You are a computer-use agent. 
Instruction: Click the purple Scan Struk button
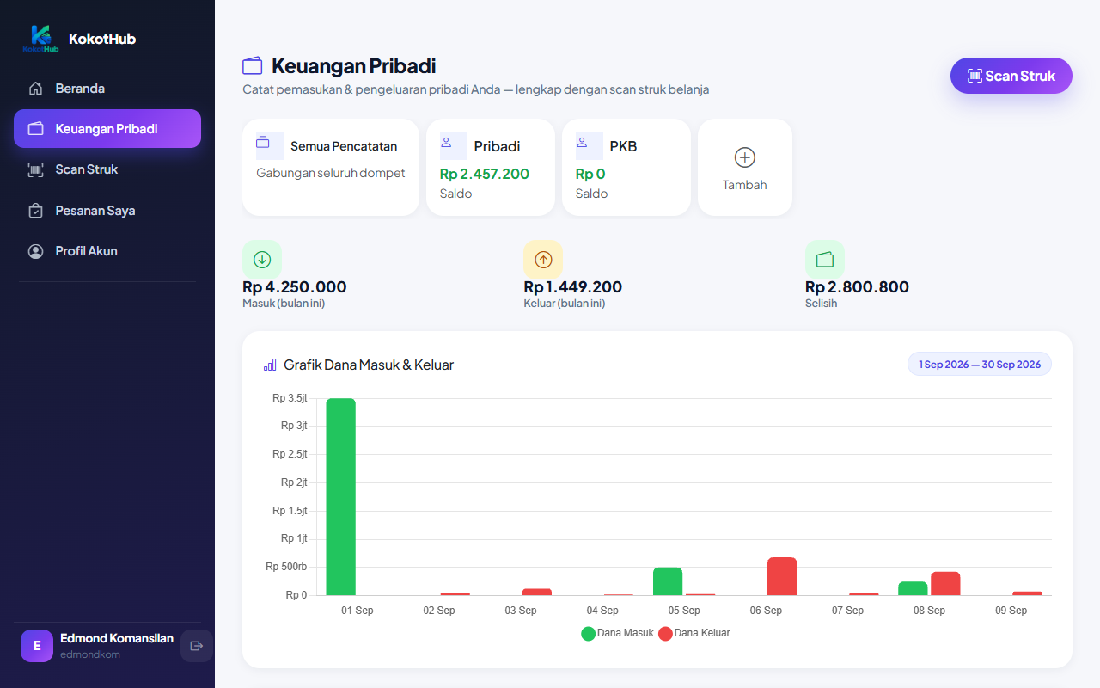(1011, 76)
